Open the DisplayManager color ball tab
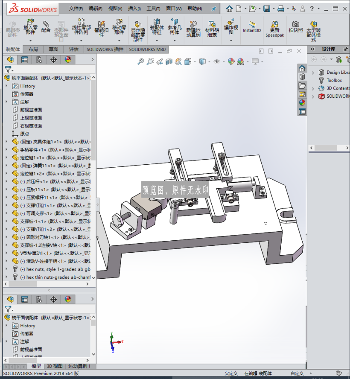Viewport: 350px width, 379px height. 68,60
